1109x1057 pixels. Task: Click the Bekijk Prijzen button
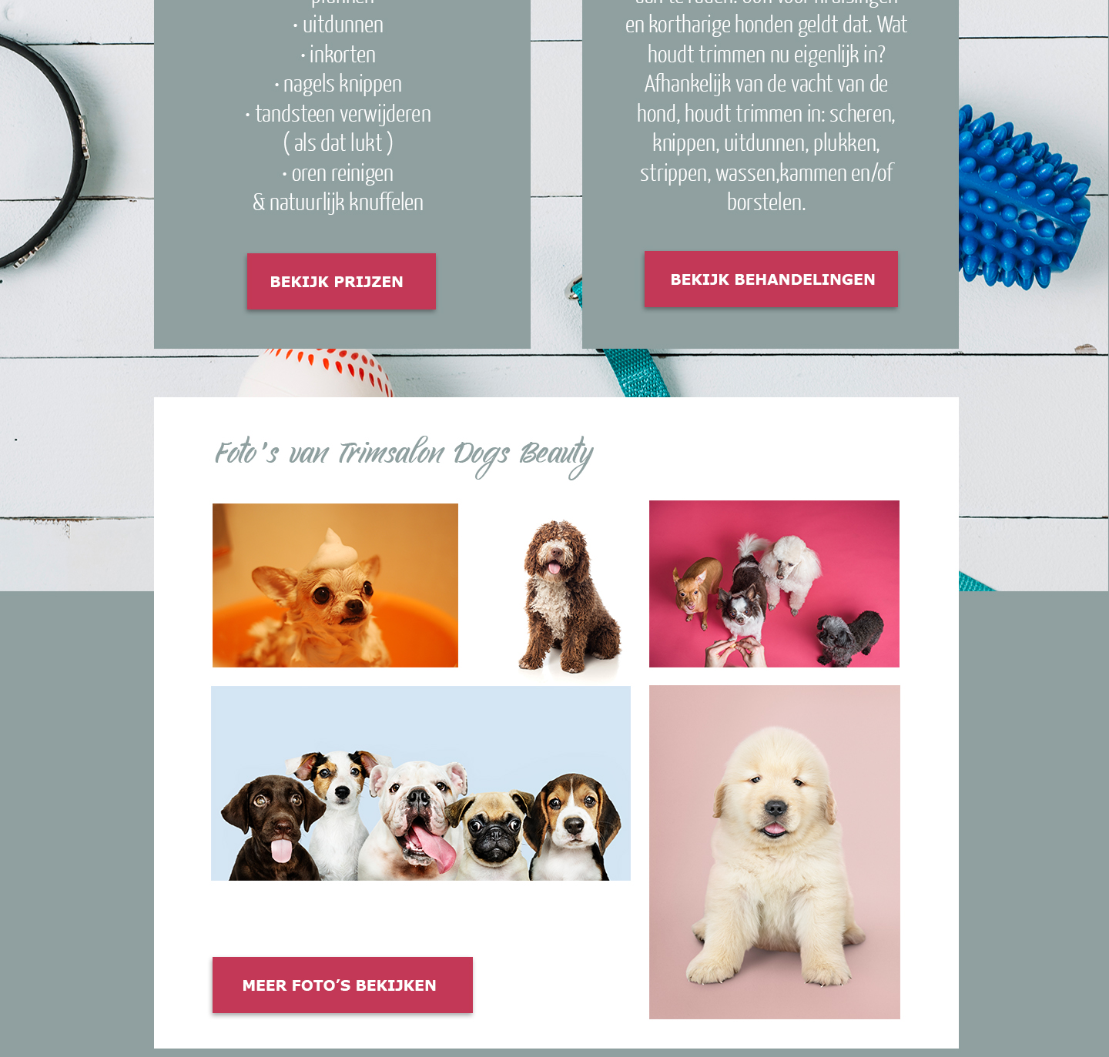pyautogui.click(x=341, y=281)
